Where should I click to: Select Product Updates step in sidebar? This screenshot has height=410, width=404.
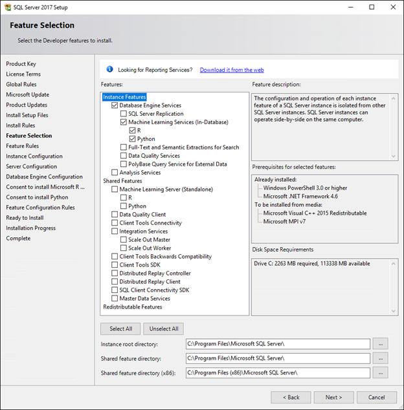click(x=27, y=105)
